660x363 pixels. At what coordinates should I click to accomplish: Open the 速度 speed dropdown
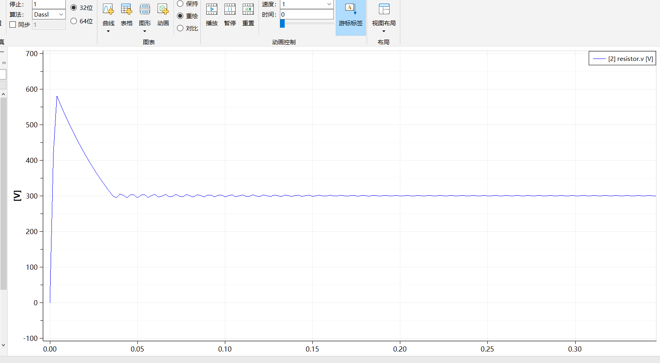click(307, 4)
